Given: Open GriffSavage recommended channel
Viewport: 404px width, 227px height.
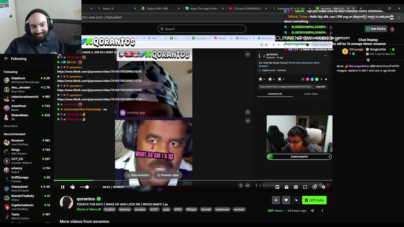Looking at the screenshot, I should tap(27, 179).
